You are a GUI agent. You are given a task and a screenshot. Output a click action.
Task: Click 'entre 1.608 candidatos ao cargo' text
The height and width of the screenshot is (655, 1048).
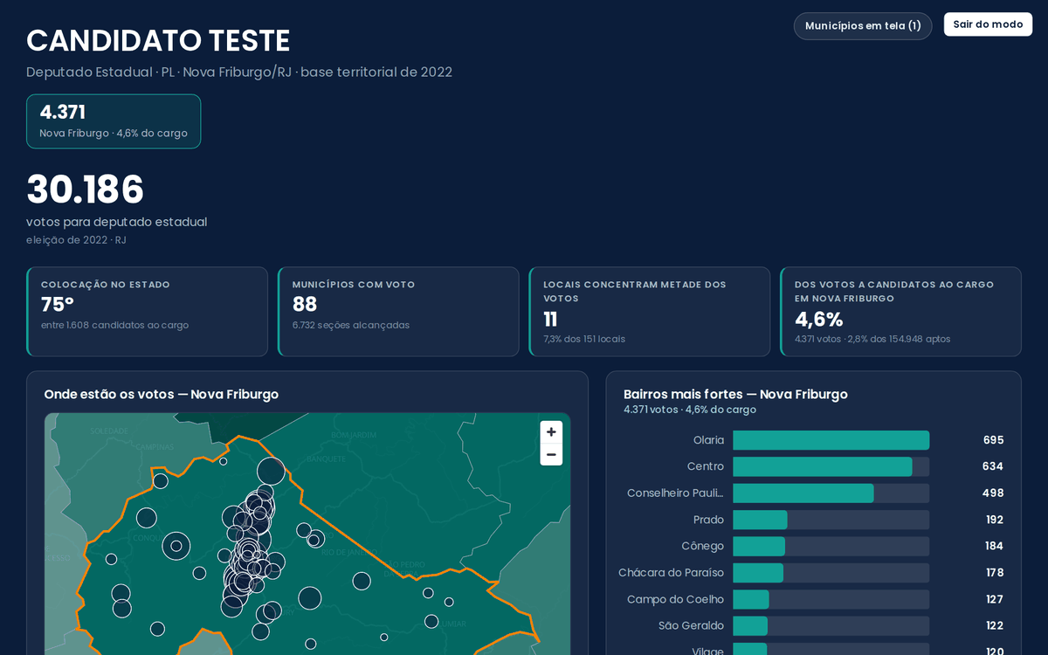tap(114, 325)
